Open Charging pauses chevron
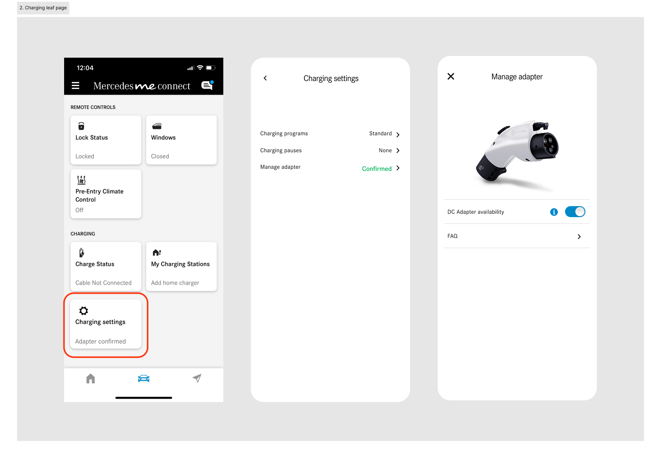661x458 pixels. (398, 151)
